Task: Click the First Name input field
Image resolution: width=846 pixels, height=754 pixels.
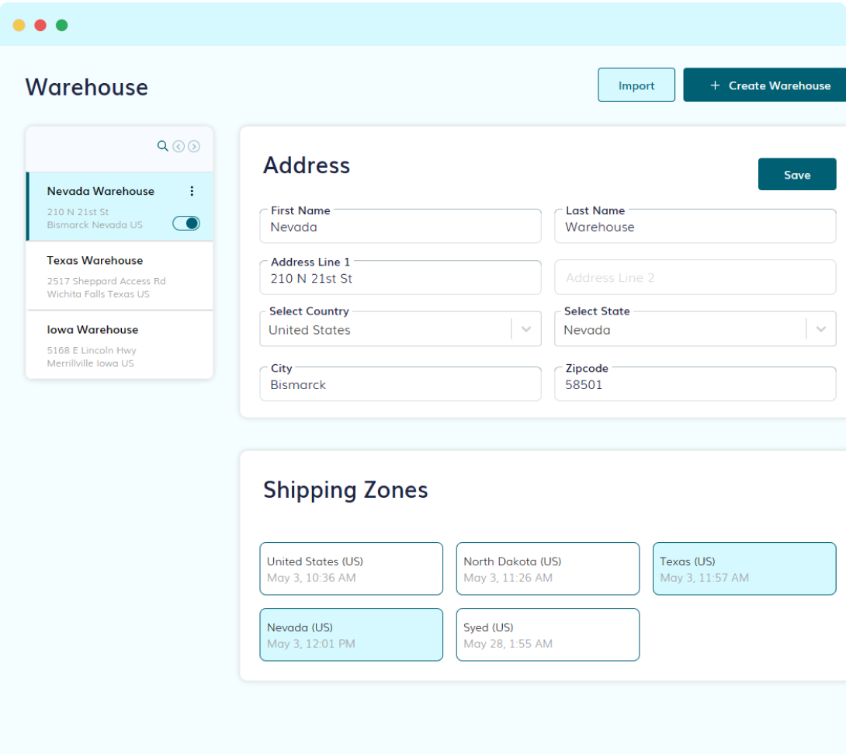Action: tap(400, 227)
